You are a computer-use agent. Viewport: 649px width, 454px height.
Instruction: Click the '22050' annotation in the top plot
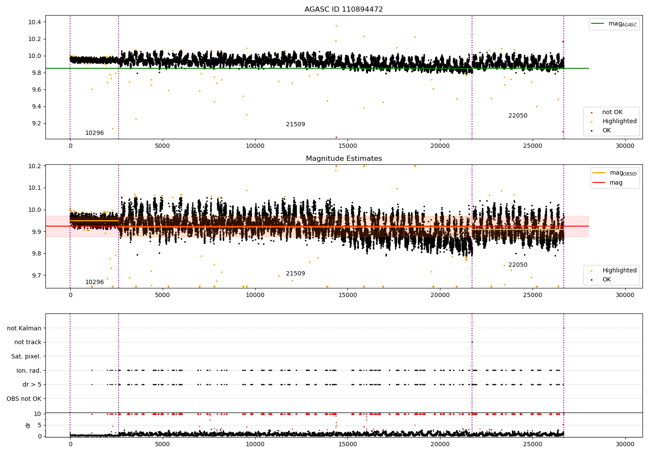point(518,116)
